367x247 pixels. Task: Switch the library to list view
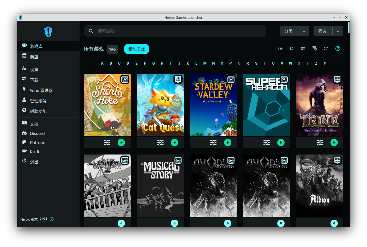click(280, 48)
